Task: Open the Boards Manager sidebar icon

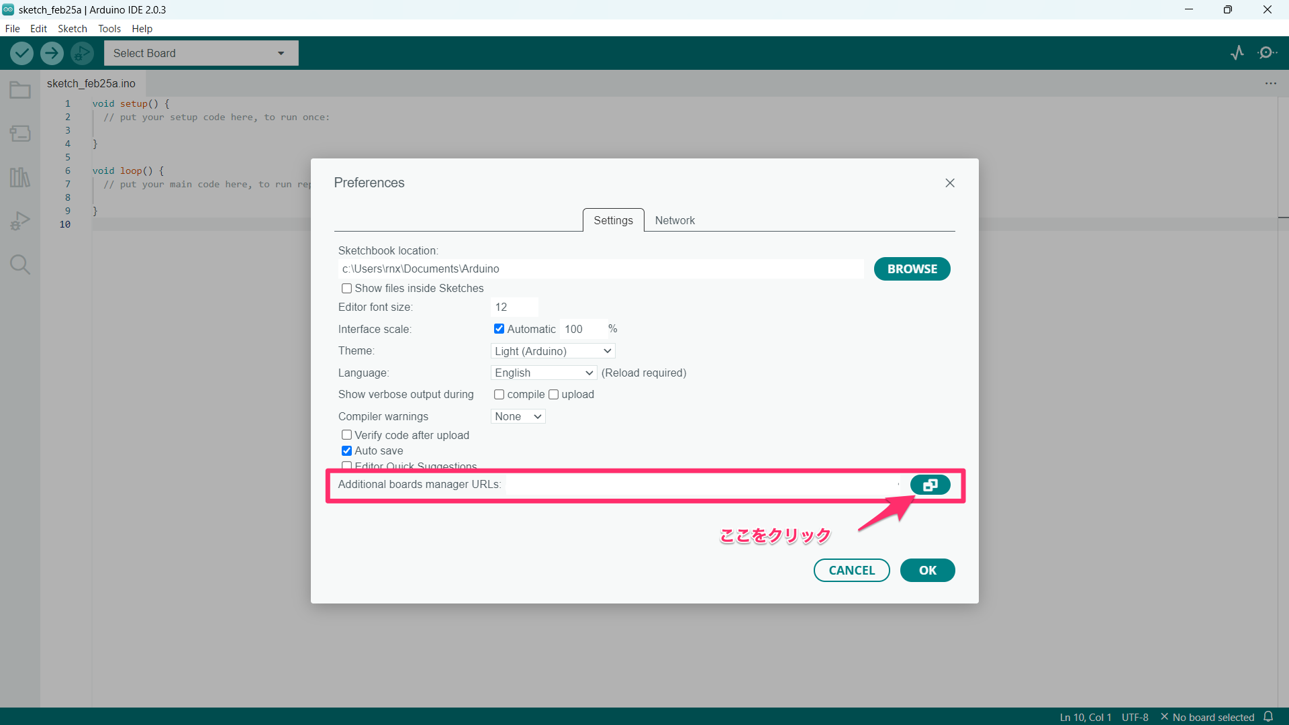Action: [x=20, y=134]
